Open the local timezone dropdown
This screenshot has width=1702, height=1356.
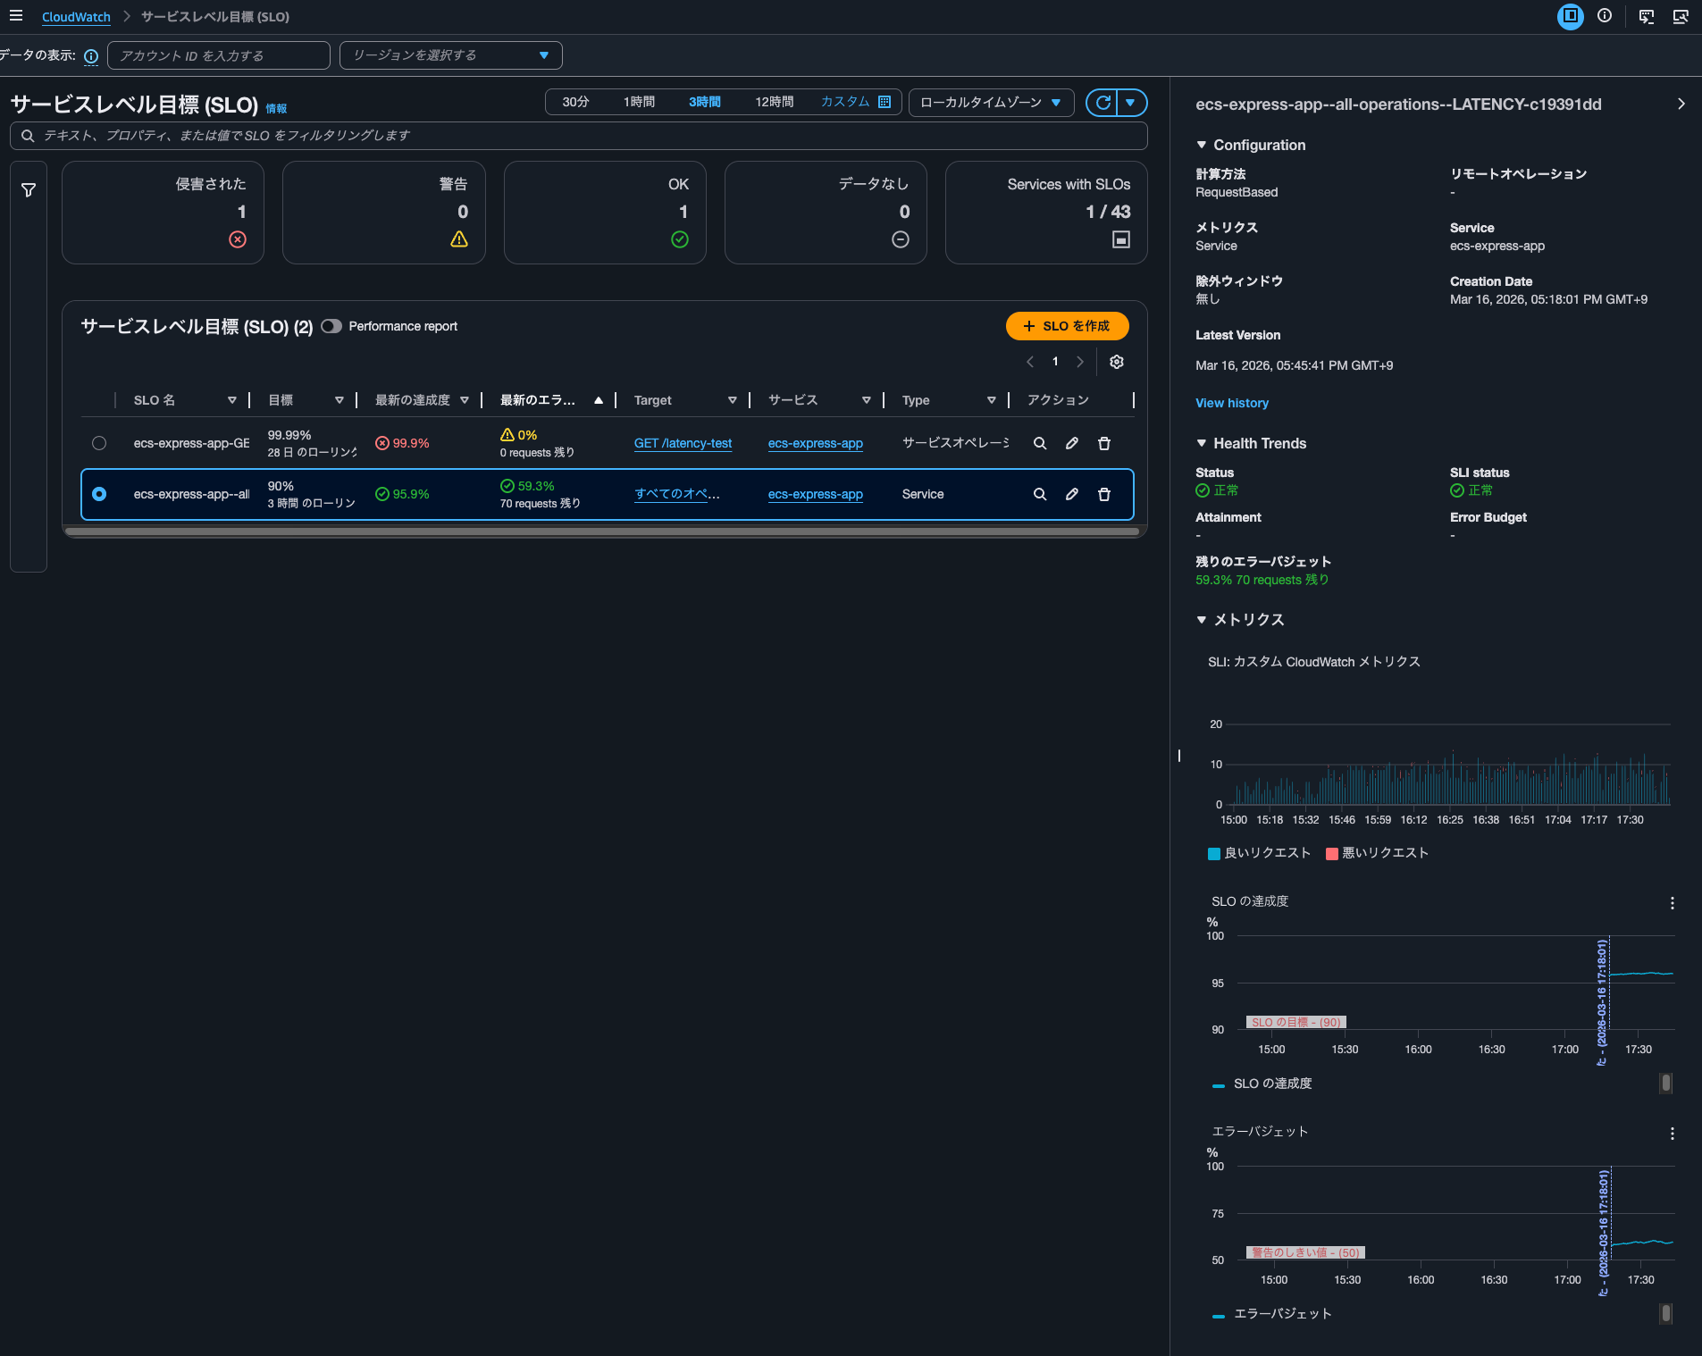(990, 103)
